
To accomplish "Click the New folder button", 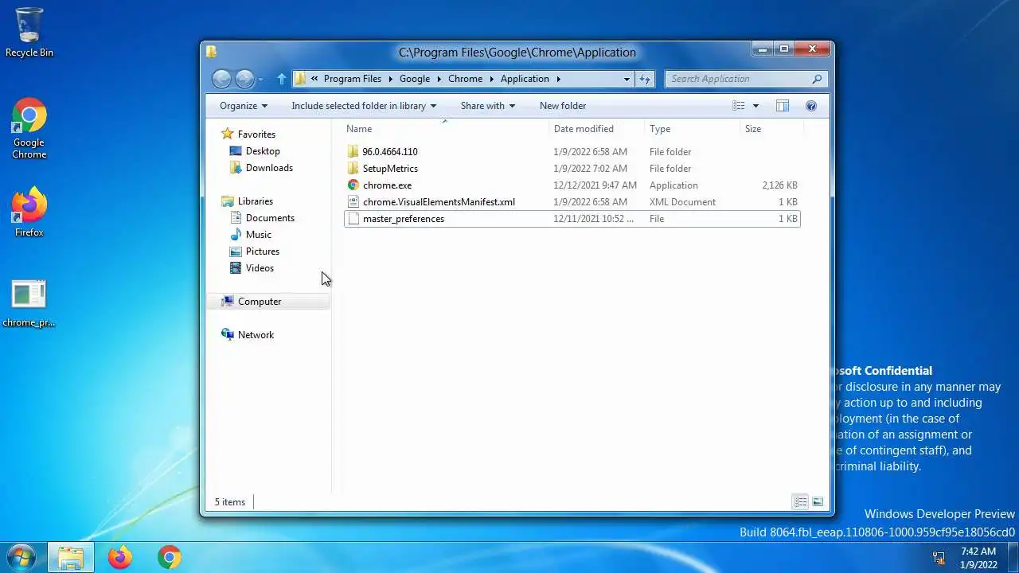I will (563, 106).
